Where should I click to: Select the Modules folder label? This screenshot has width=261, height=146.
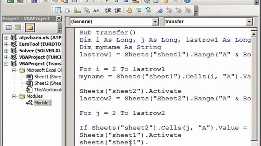click(x=34, y=97)
